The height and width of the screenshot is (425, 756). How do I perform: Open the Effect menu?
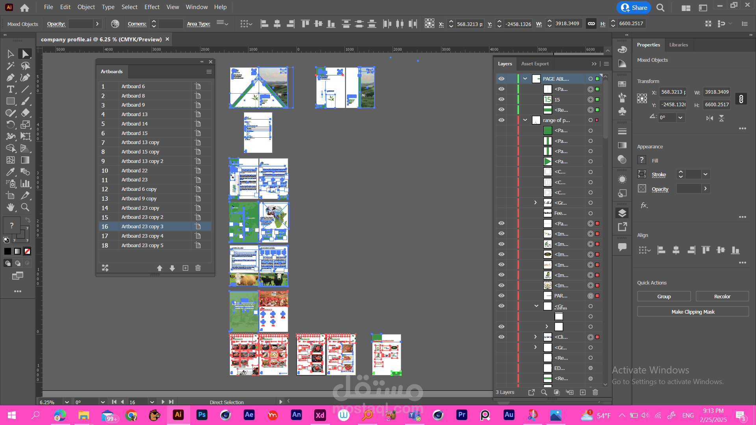pos(152,7)
